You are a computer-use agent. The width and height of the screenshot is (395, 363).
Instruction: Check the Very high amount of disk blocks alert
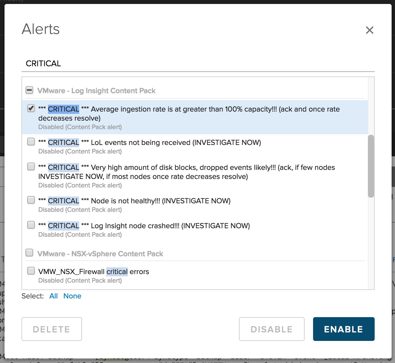pos(31,166)
